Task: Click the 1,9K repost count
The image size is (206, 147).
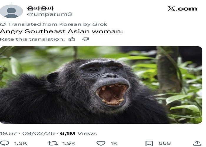Action: [x=69, y=143]
